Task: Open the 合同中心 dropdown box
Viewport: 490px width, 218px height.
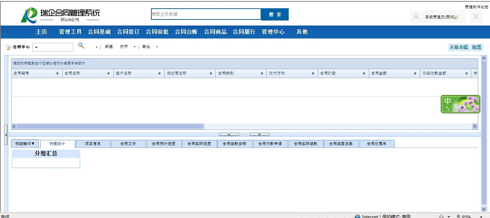Action: [x=53, y=47]
